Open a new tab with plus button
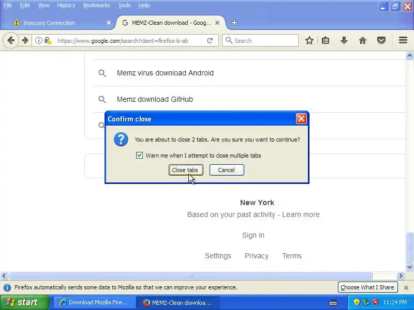 click(x=234, y=23)
